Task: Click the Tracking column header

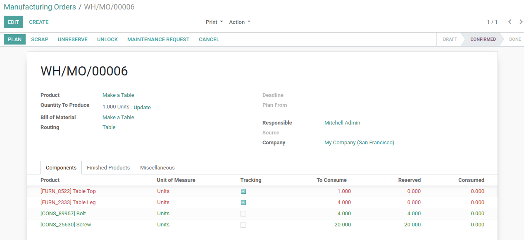Action: click(x=251, y=180)
